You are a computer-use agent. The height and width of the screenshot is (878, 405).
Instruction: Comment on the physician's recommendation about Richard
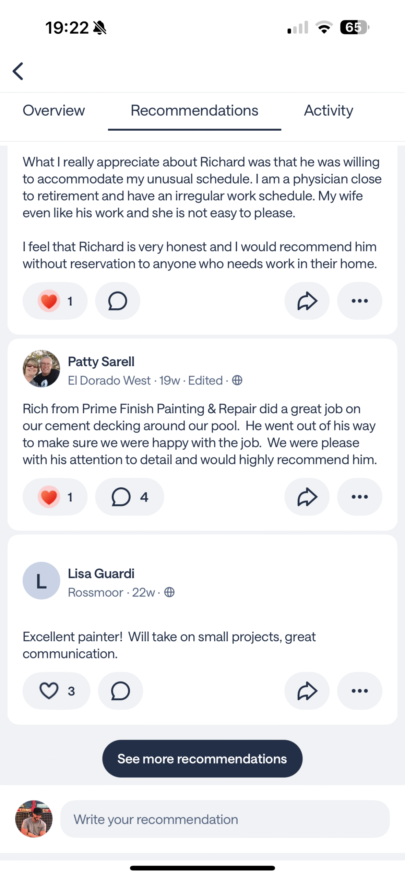pyautogui.click(x=118, y=301)
